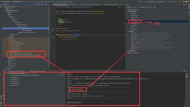Open Run panel gear options

click(x=184, y=71)
